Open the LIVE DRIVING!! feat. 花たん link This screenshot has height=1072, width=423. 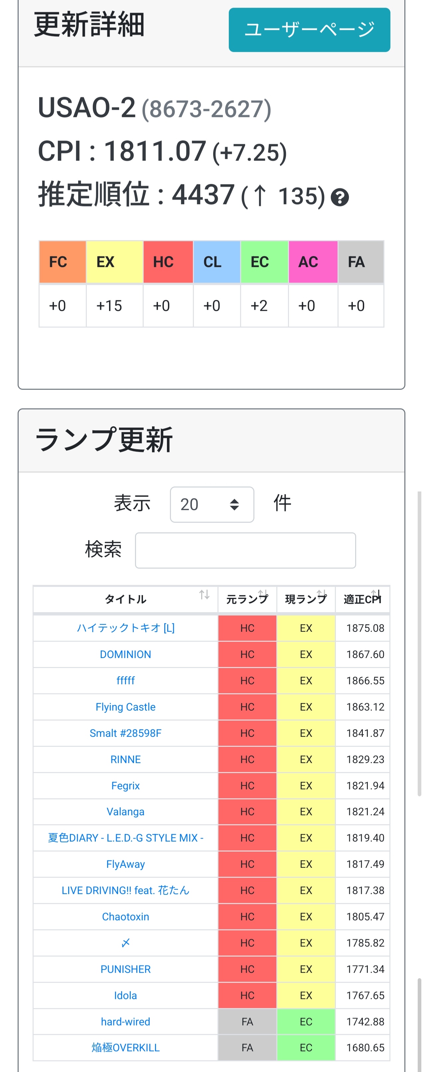[125, 890]
